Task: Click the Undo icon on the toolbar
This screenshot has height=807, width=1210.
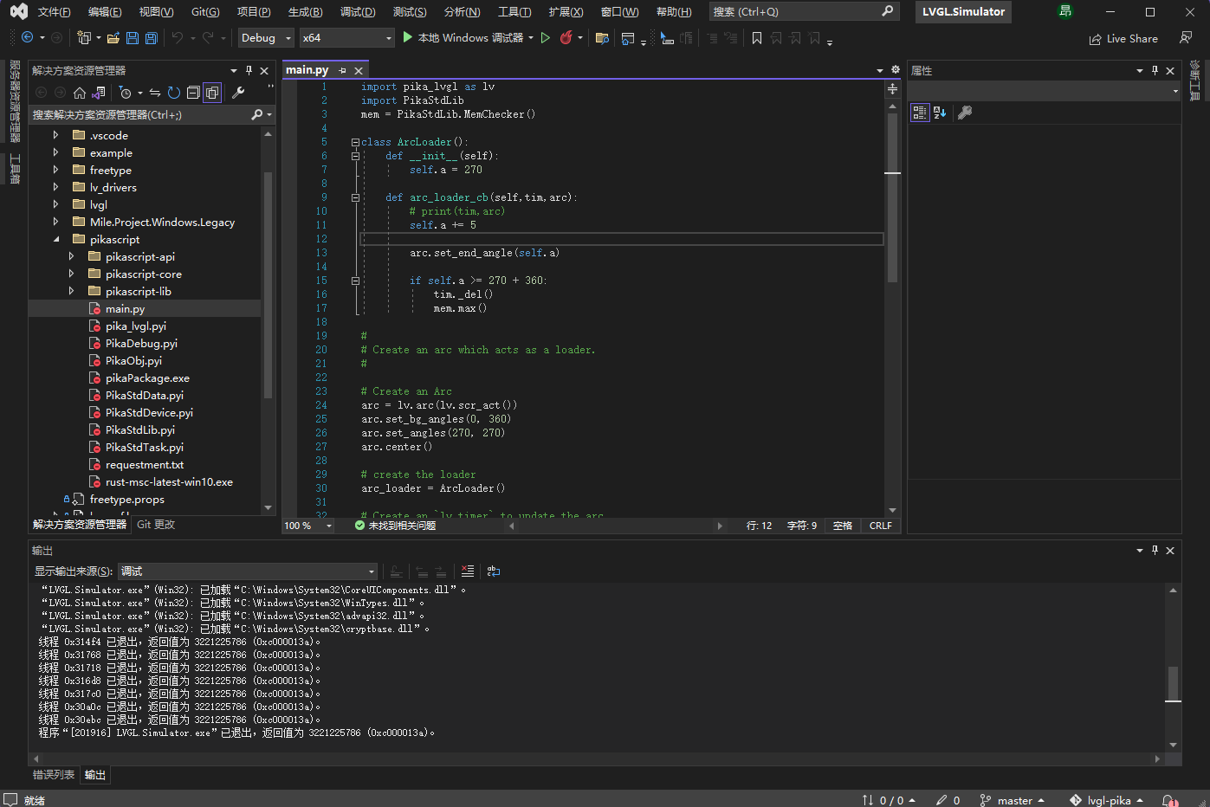Action: (x=178, y=38)
